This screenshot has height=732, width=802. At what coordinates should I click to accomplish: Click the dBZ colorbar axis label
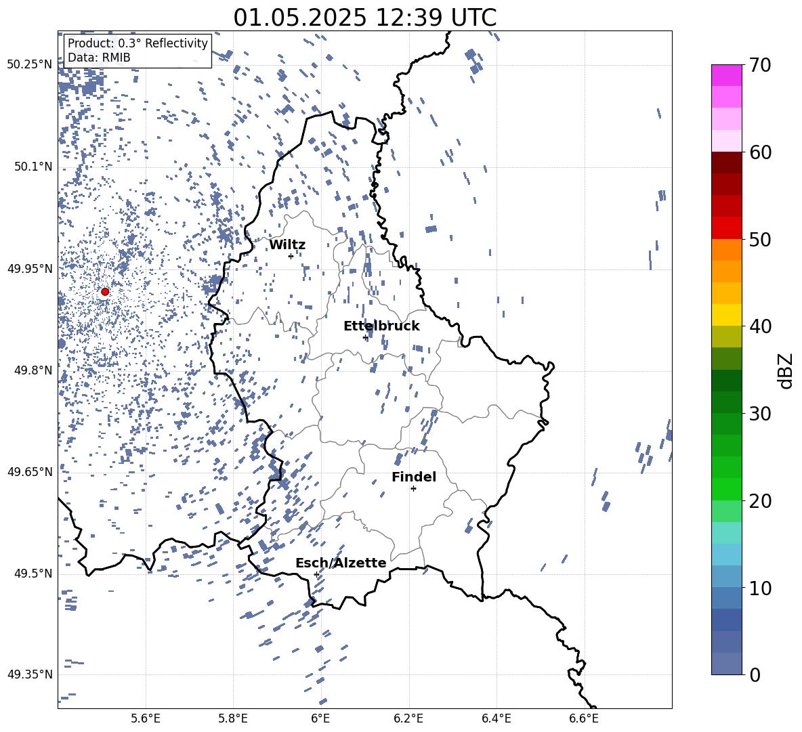[786, 370]
